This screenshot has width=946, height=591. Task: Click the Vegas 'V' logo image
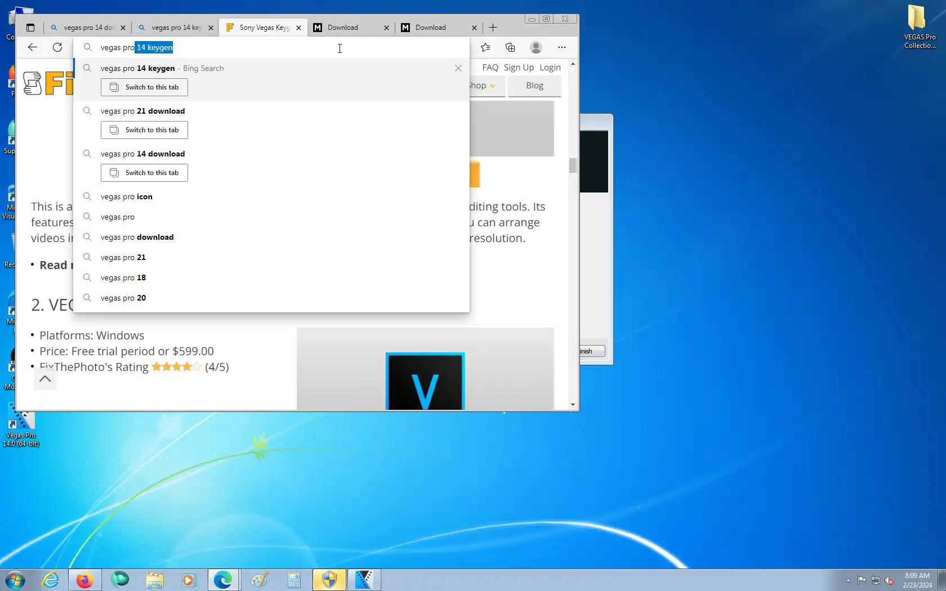pyautogui.click(x=425, y=382)
